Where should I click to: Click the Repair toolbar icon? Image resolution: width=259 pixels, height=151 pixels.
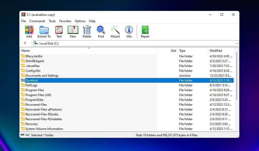145,30
